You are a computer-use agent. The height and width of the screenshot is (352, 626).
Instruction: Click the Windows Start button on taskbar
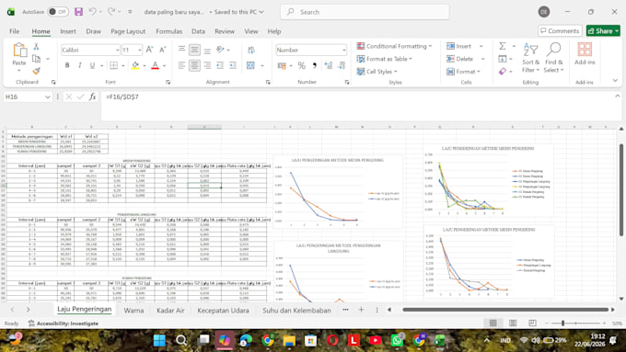(159, 340)
